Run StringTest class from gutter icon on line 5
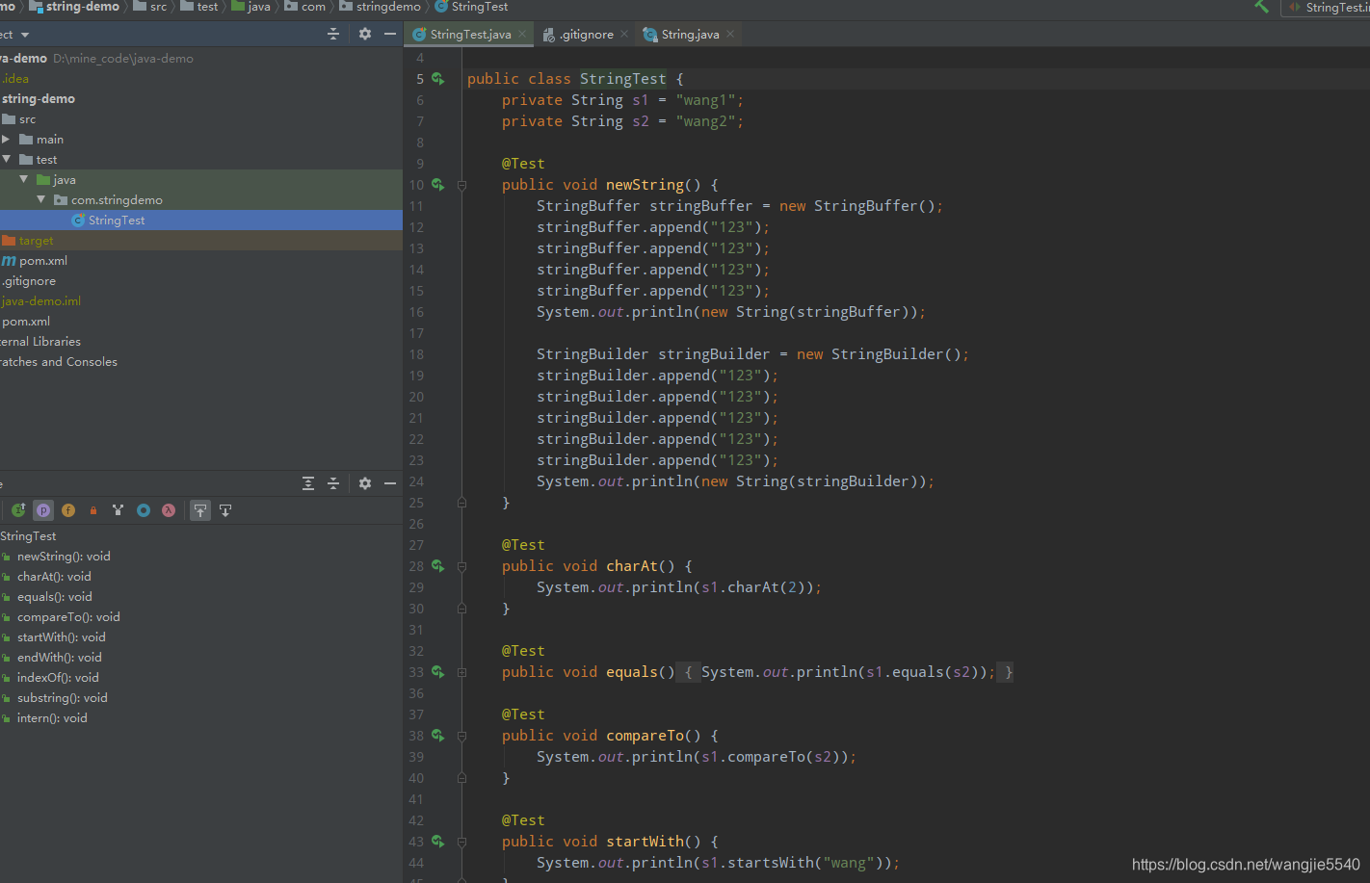 point(437,79)
